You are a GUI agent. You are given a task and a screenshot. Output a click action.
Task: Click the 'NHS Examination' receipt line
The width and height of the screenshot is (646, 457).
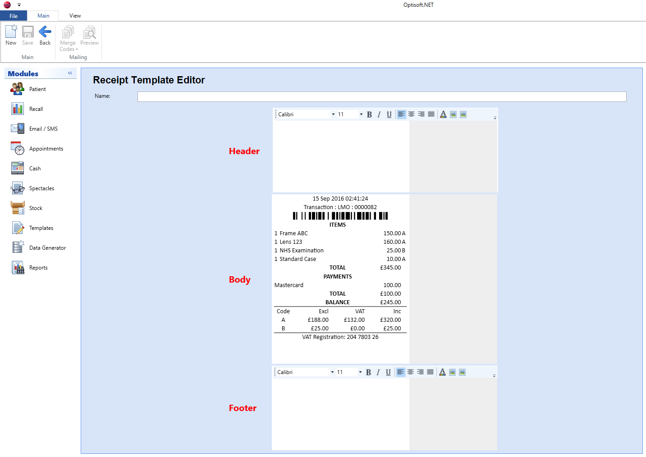coord(340,251)
